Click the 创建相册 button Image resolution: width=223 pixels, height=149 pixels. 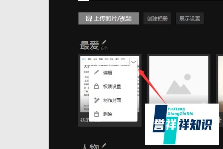click(x=157, y=19)
